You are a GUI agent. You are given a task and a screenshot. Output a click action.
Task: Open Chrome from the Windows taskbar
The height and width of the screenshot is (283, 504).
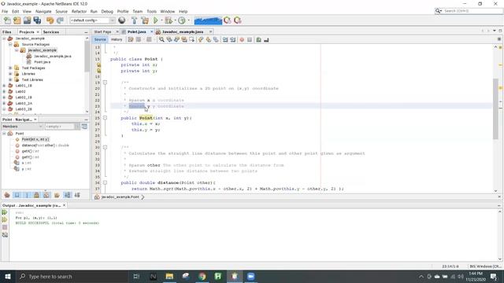(202, 276)
